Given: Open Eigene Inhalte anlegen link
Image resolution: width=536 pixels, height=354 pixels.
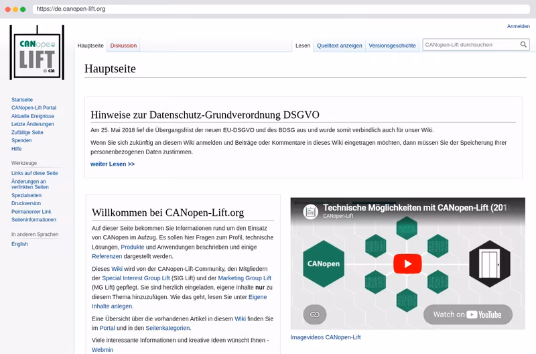Looking at the screenshot, I should coord(179,301).
